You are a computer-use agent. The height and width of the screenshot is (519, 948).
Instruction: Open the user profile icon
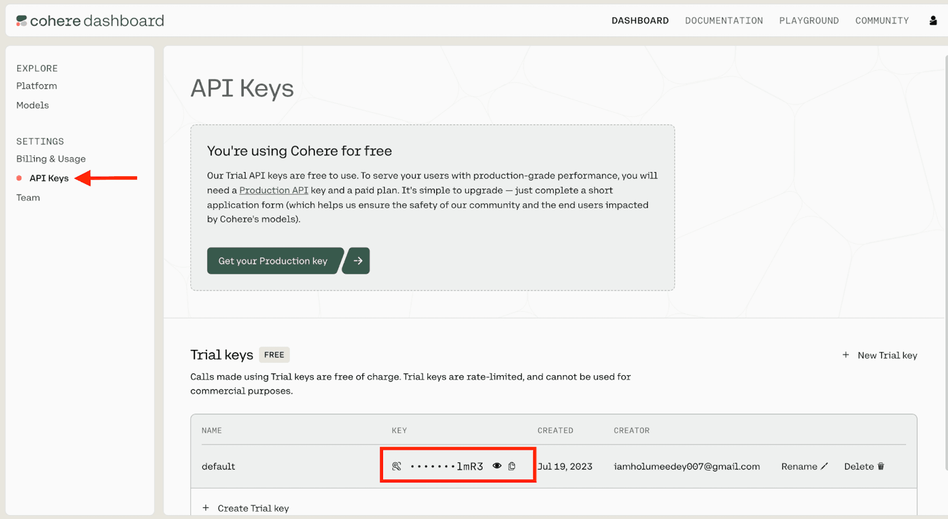click(932, 20)
